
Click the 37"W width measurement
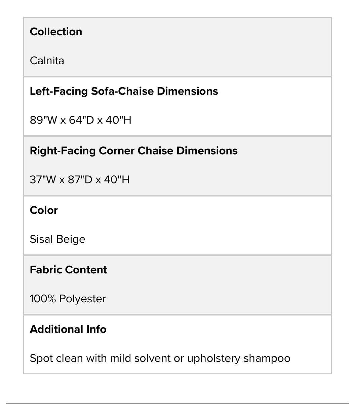coord(43,180)
